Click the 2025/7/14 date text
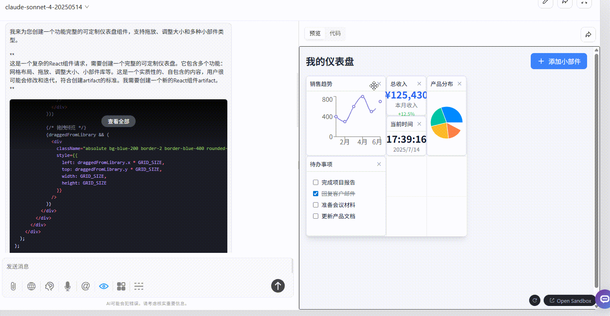 coord(406,150)
